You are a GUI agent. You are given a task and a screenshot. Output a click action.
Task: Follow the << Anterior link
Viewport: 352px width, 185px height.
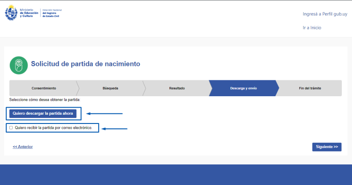click(23, 147)
